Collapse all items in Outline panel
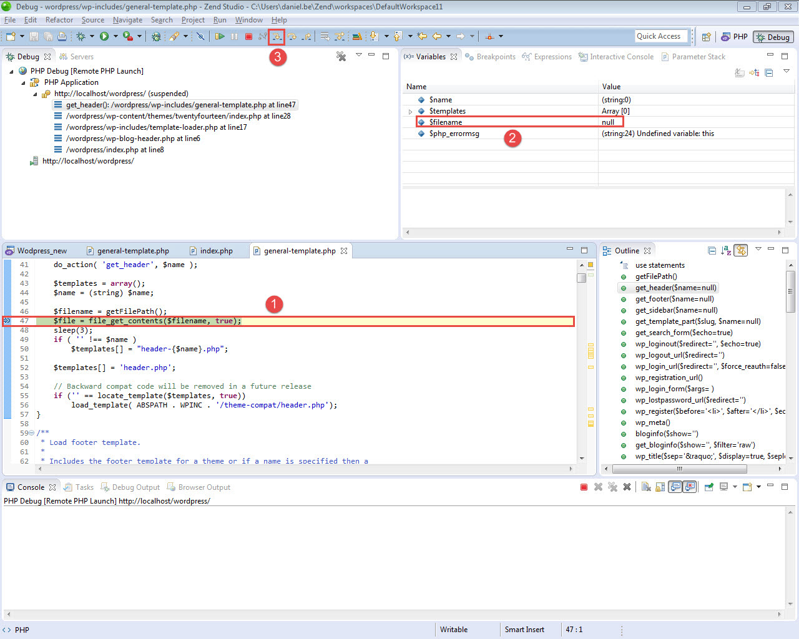The width and height of the screenshot is (799, 639). [712, 251]
